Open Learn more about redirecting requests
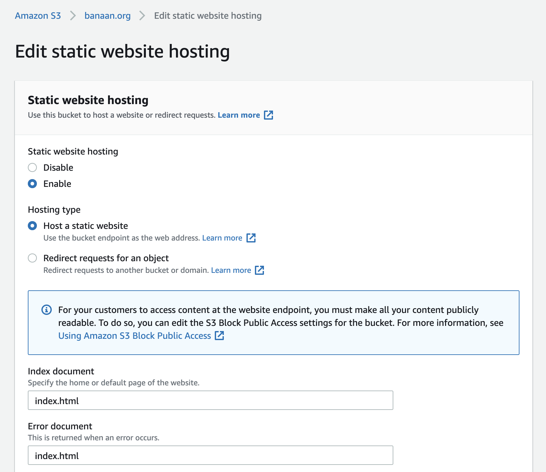Viewport: 546px width, 472px height. coord(231,270)
